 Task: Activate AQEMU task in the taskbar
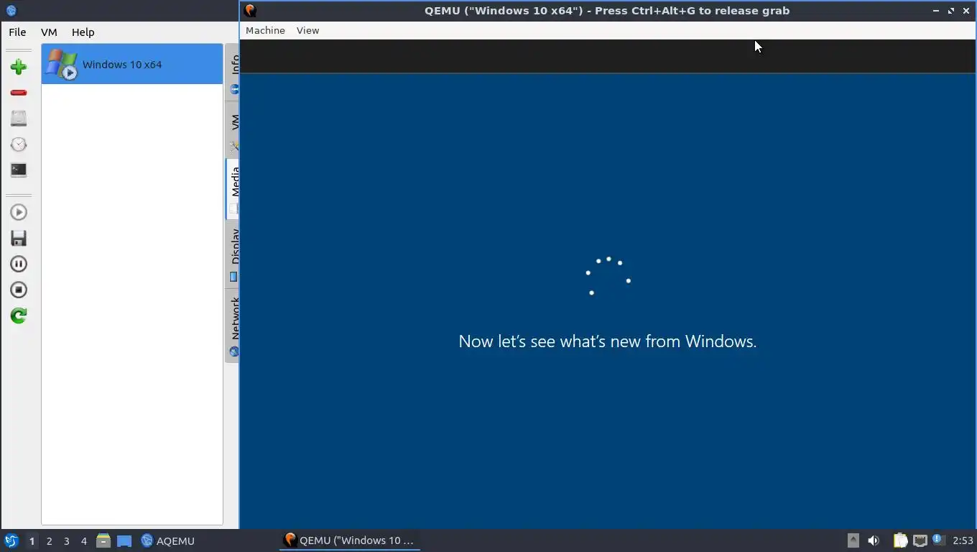pos(168,540)
